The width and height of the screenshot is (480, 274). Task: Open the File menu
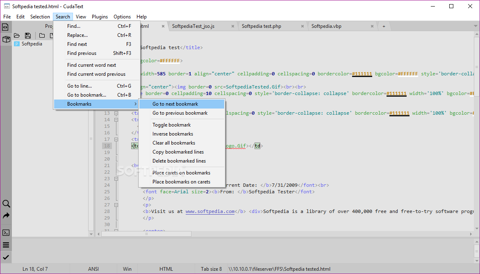(7, 16)
